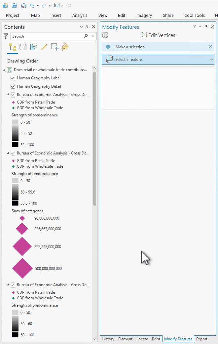The width and height of the screenshot is (218, 344).
Task: Switch to the Export pane tab
Action: [202, 339]
